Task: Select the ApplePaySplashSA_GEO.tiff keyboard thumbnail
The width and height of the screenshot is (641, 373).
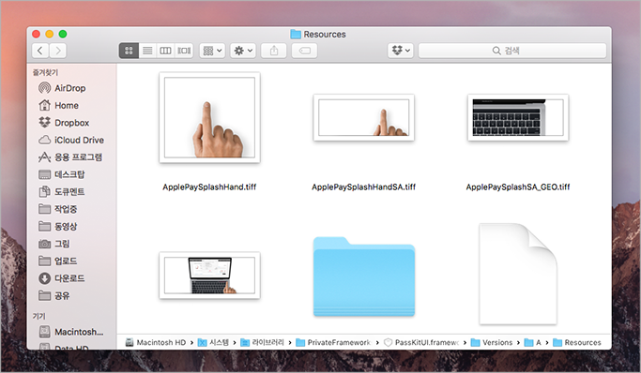Action: click(518, 117)
